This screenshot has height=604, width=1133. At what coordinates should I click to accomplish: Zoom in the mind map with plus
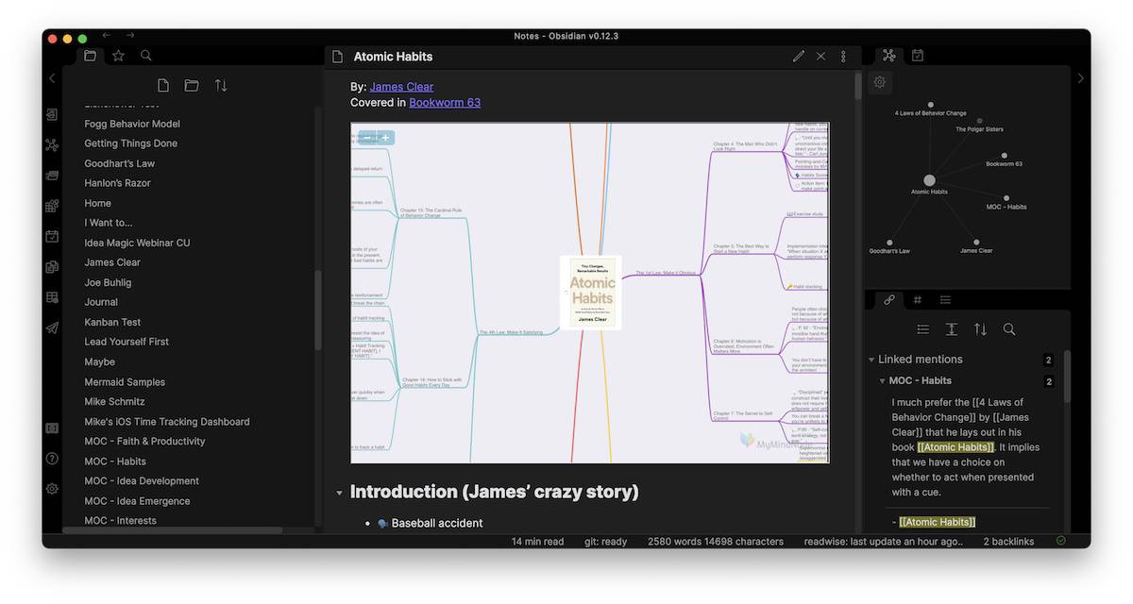(x=384, y=138)
